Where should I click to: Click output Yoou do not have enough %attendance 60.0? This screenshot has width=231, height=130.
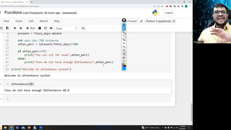37,90
